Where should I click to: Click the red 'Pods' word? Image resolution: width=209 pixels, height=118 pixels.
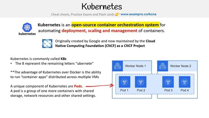pyautogui.click(x=78, y=86)
